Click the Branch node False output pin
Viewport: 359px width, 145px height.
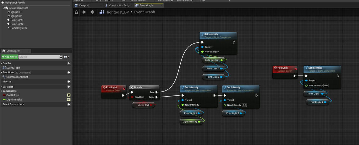coord(156,97)
